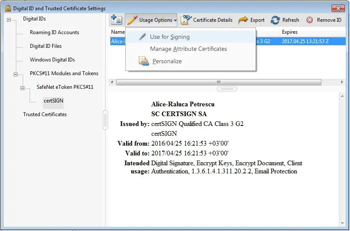The image size is (350, 231).
Task: Select Digital ID Files
Action: pos(46,46)
